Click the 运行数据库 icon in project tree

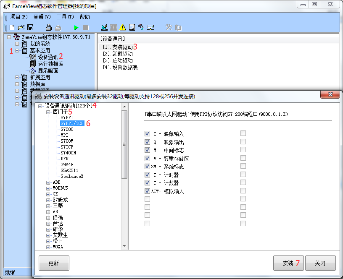pos(33,64)
